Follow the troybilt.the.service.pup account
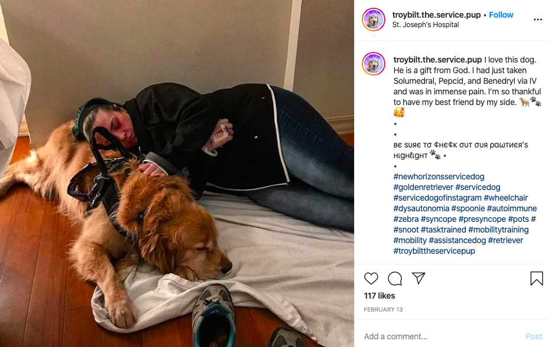548x347 pixels. point(501,15)
